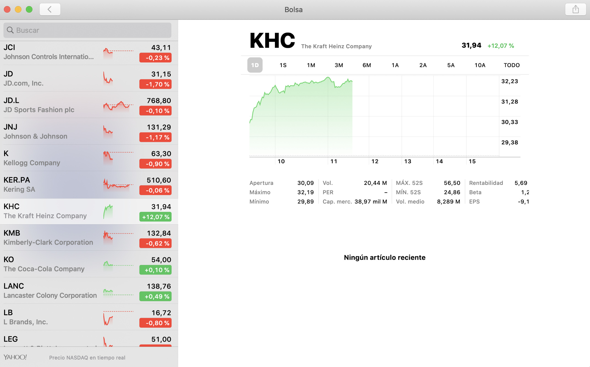Toggle JD.L -0,10 % change badge
This screenshot has height=367, width=590.
point(155,111)
